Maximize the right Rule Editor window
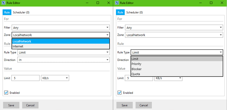This screenshot has width=227, height=110. (x=211, y=3)
